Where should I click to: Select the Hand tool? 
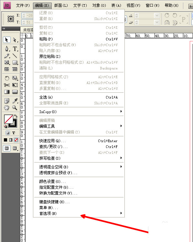(7, 108)
